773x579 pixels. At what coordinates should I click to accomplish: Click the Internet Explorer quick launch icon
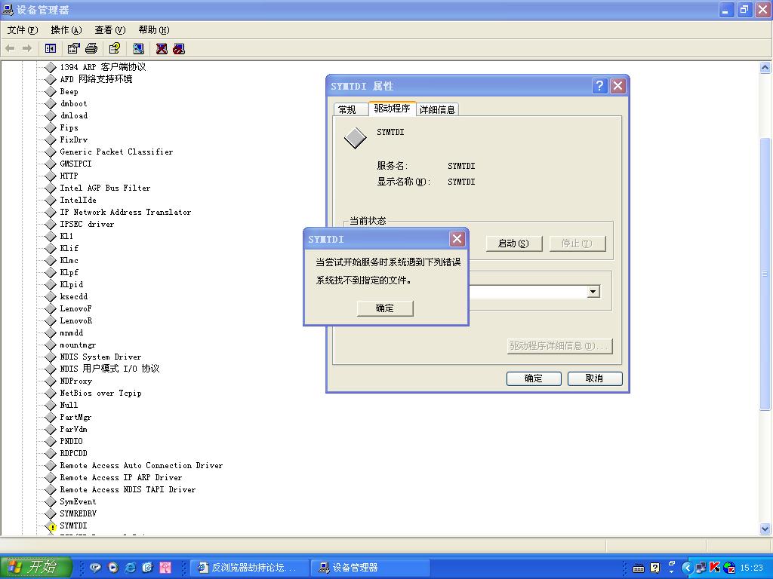pyautogui.click(x=130, y=568)
